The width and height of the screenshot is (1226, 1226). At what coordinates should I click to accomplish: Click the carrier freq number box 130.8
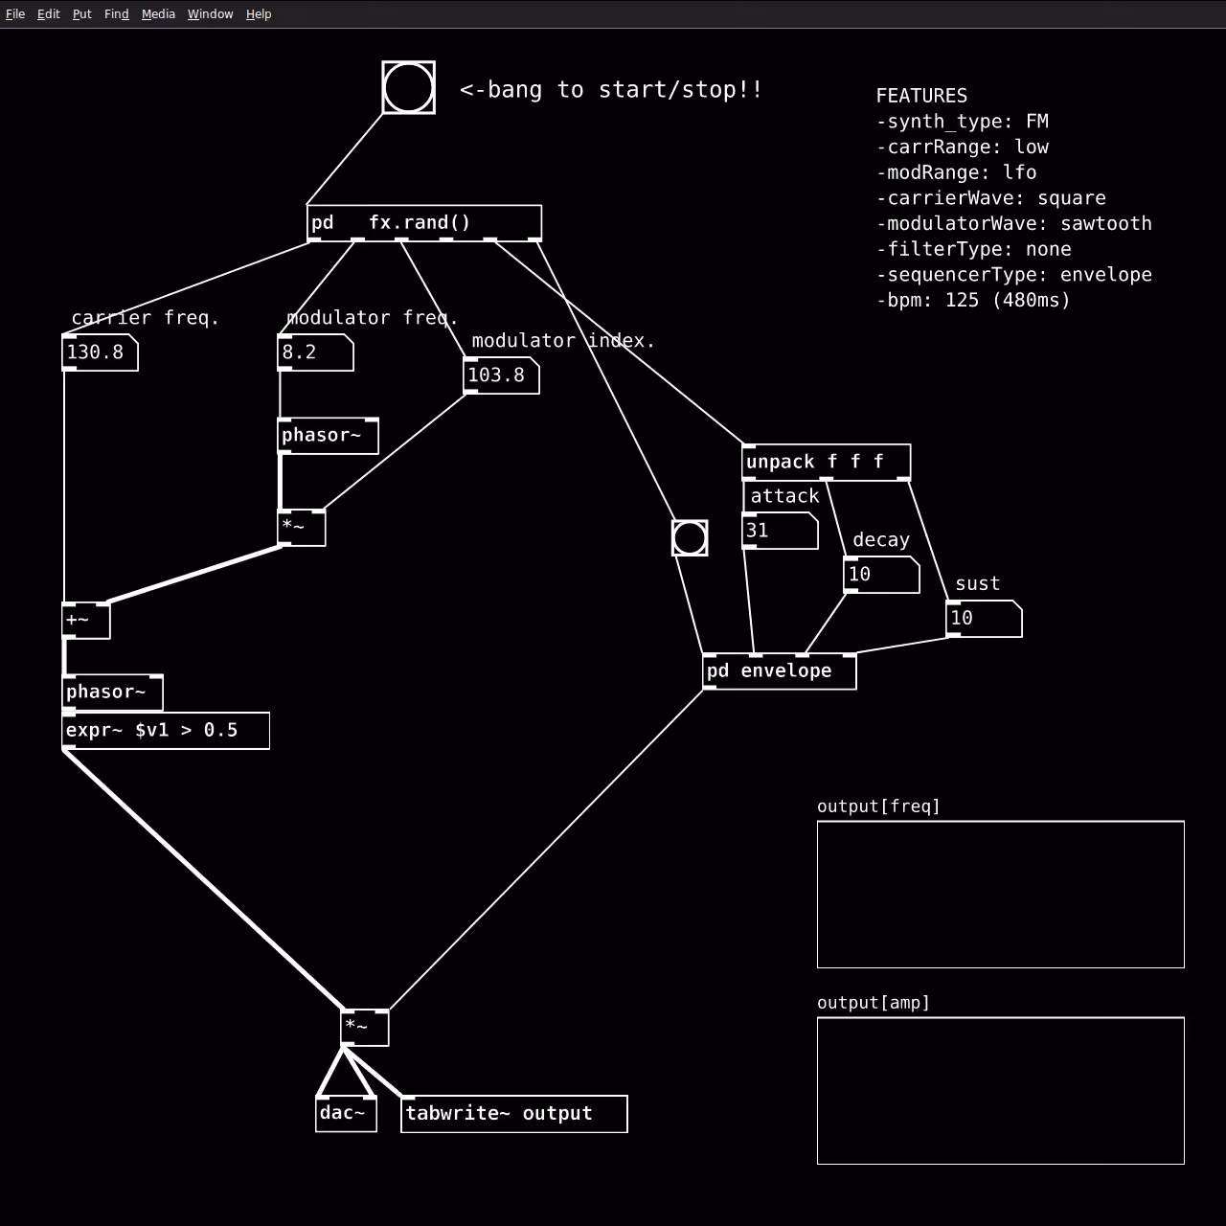100,352
